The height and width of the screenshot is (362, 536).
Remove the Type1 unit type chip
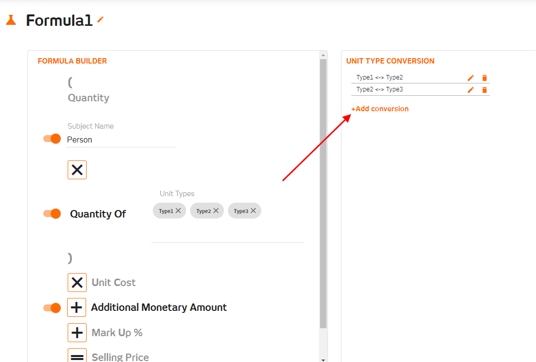point(178,211)
